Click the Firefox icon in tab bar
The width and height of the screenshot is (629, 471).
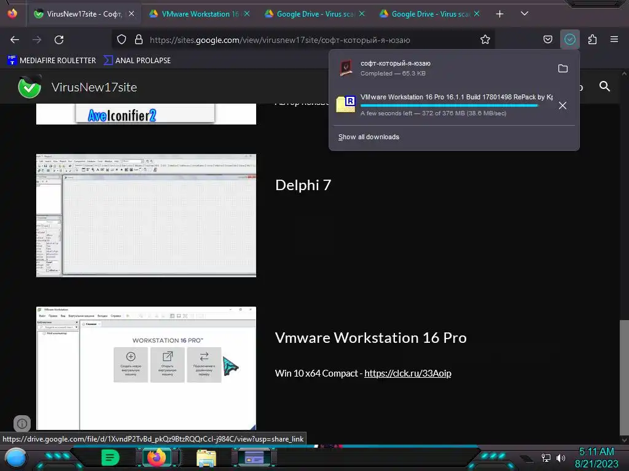[x=12, y=13]
